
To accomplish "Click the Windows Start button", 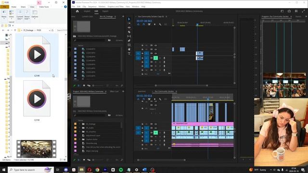I will (x=4, y=170).
